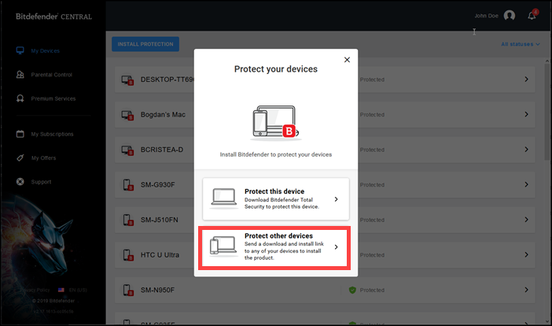Click phone-and-laptop icon beside Protect other devices
Viewport: 552px width, 326px height.
click(x=223, y=246)
